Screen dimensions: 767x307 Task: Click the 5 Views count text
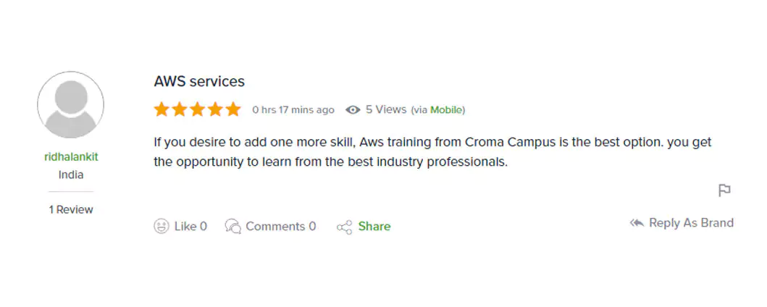(386, 109)
